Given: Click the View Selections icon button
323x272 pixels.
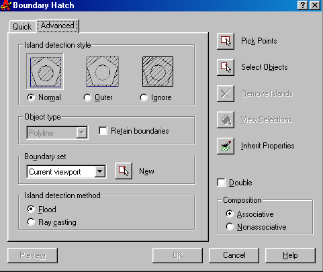Looking at the screenshot, I should pos(226,120).
